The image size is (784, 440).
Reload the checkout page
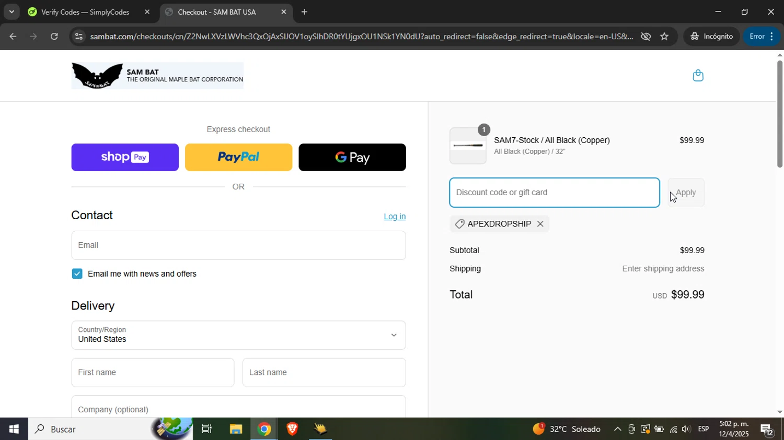tap(54, 37)
